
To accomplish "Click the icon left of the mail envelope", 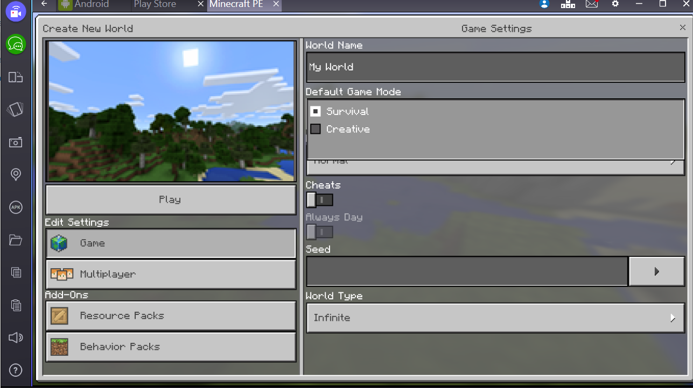I will tap(568, 4).
